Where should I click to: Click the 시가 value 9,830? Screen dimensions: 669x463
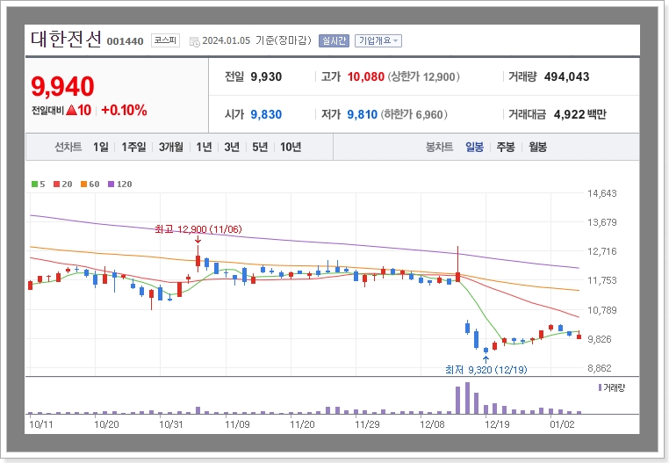266,114
